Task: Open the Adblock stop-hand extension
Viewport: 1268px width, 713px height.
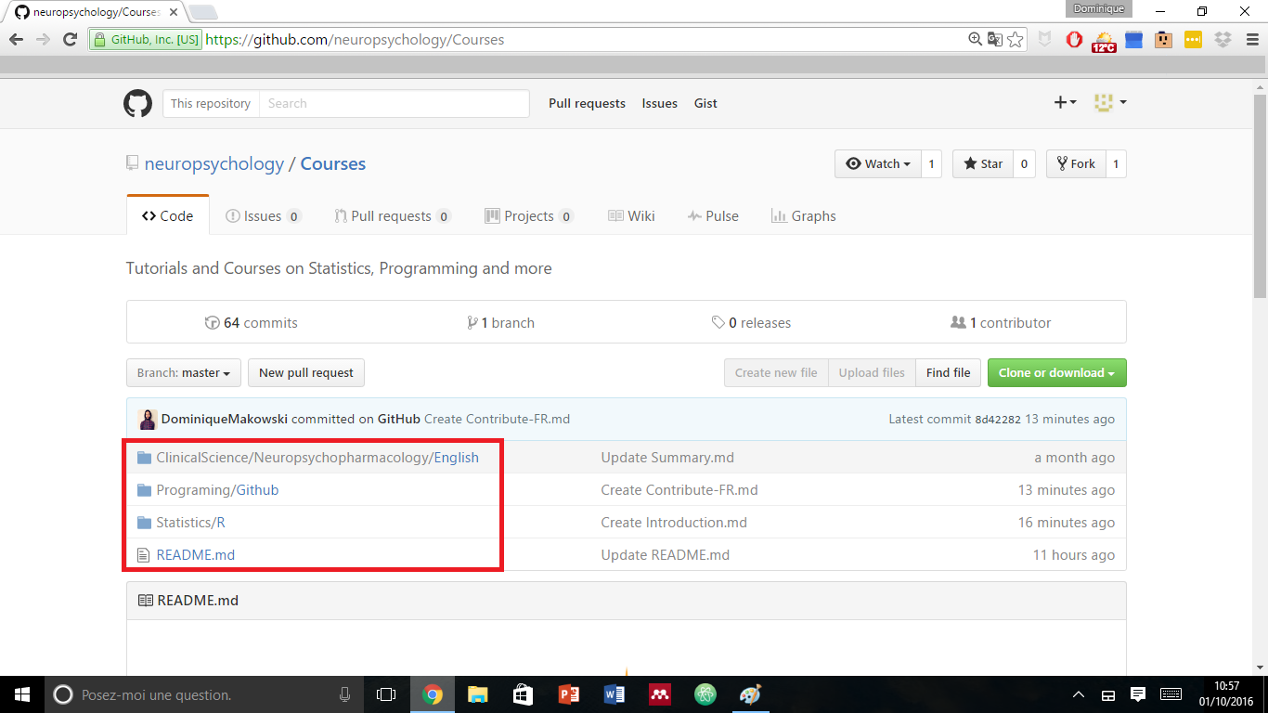Action: tap(1074, 40)
